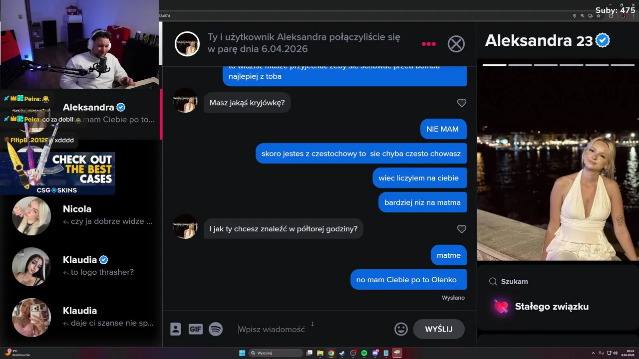Open the three-dot options menu
Viewport: 639px width, 359px height.
click(428, 44)
